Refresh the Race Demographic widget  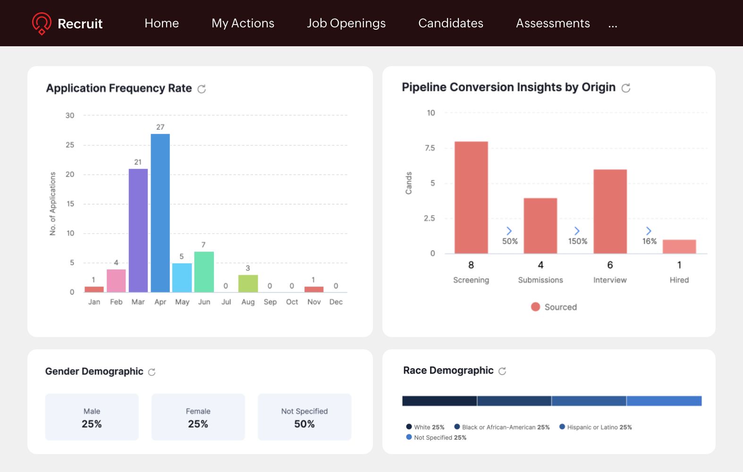[x=502, y=371]
